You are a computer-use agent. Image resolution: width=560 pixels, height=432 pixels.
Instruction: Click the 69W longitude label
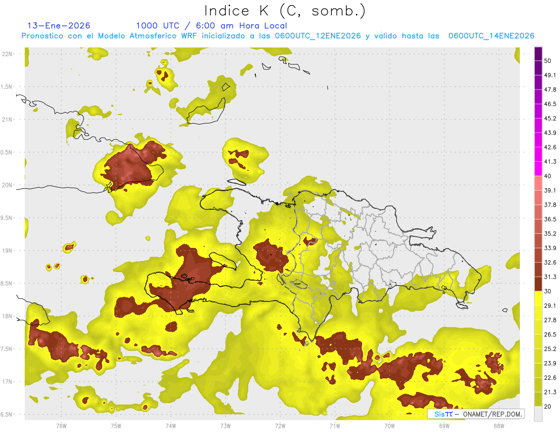click(444, 426)
